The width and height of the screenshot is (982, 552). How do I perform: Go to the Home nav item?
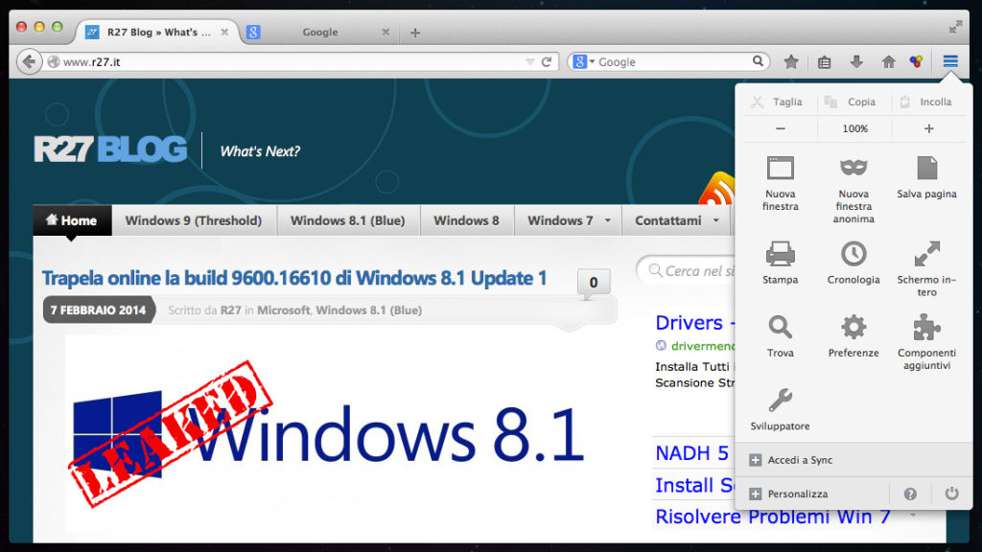72,220
